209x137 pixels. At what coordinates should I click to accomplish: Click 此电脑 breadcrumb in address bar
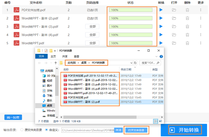72,63
